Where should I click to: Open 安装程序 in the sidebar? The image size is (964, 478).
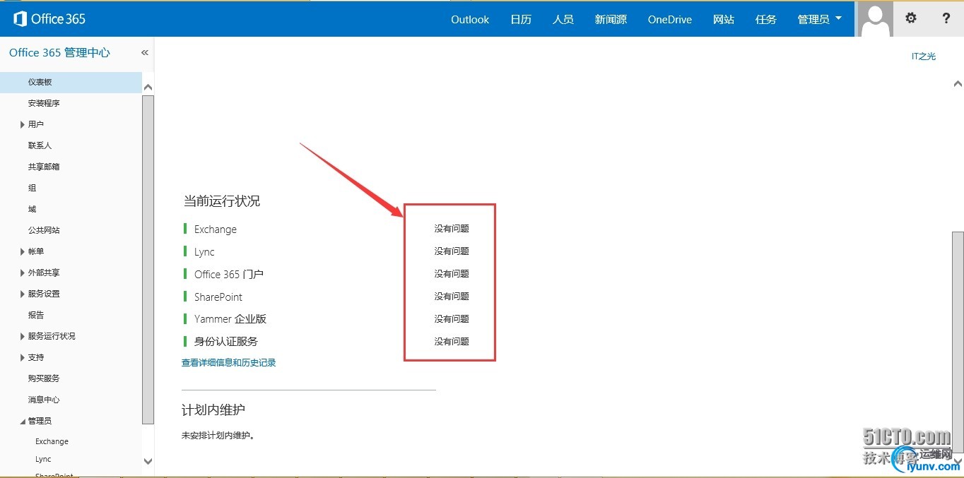click(x=44, y=103)
